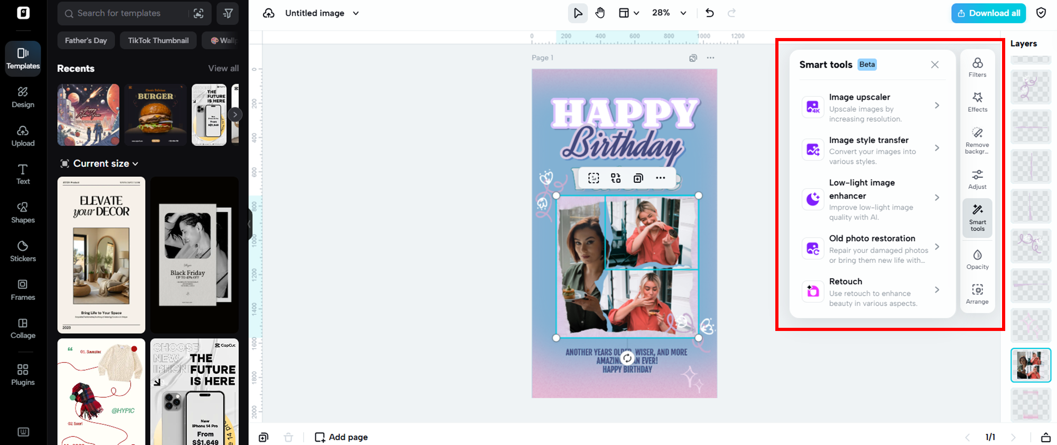Click the Add page button
The width and height of the screenshot is (1057, 445).
341,437
